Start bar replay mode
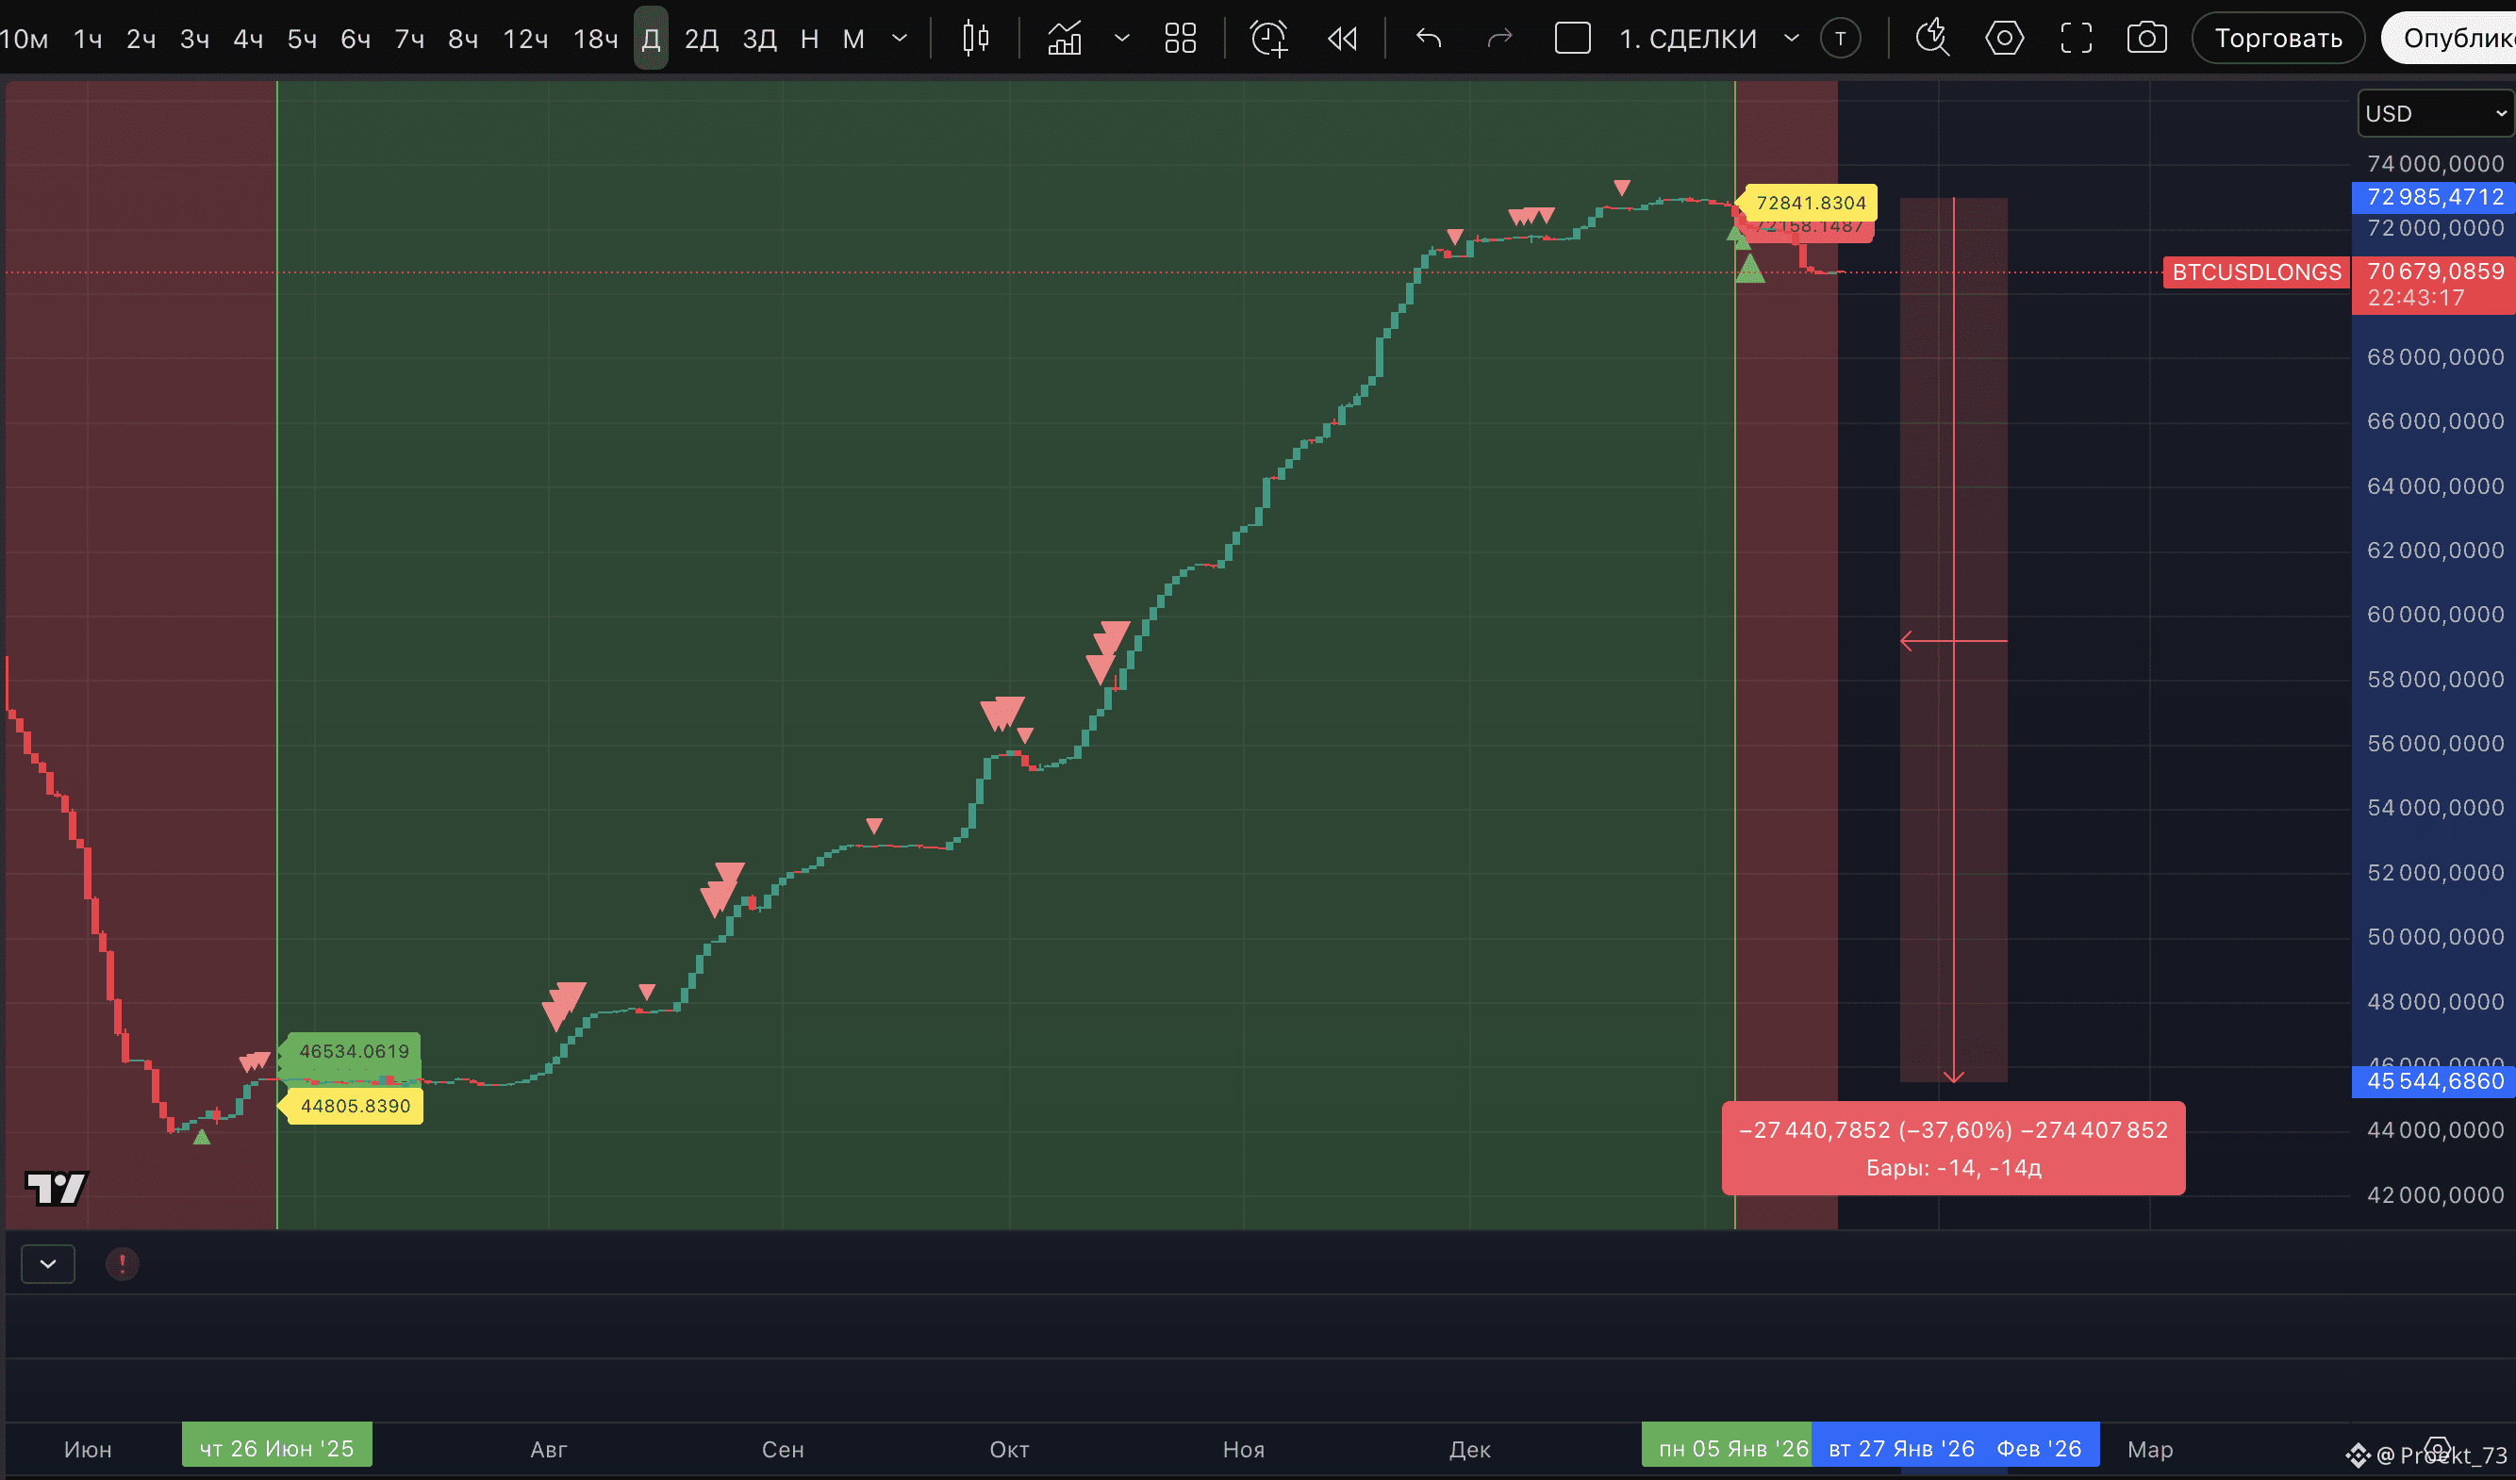This screenshot has width=2516, height=1480. pyautogui.click(x=1342, y=39)
